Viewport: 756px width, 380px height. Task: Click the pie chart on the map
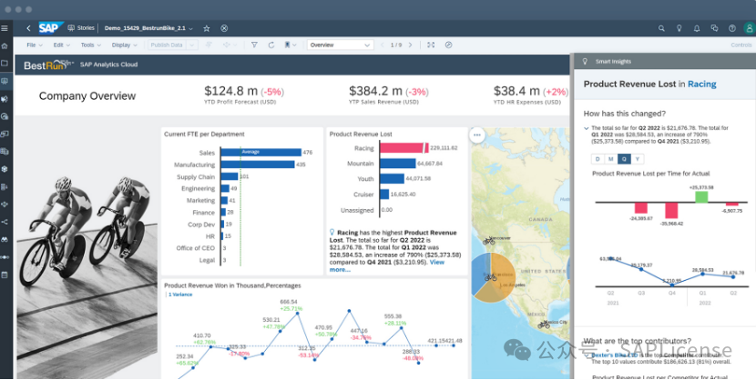494,277
